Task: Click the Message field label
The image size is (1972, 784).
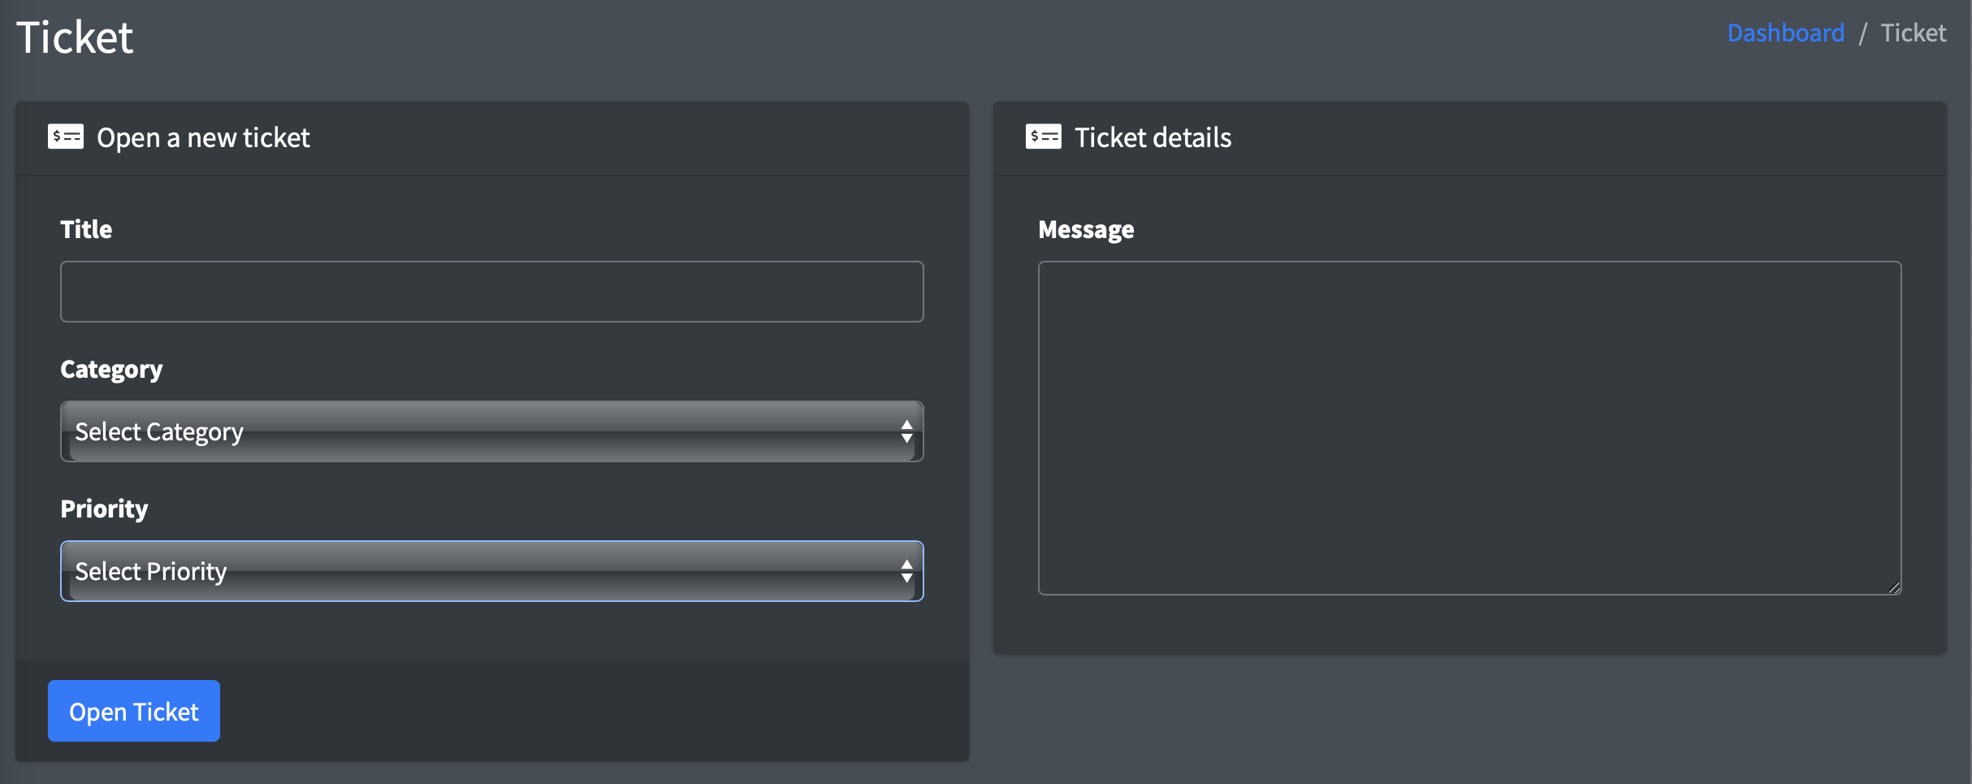Action: point(1086,230)
